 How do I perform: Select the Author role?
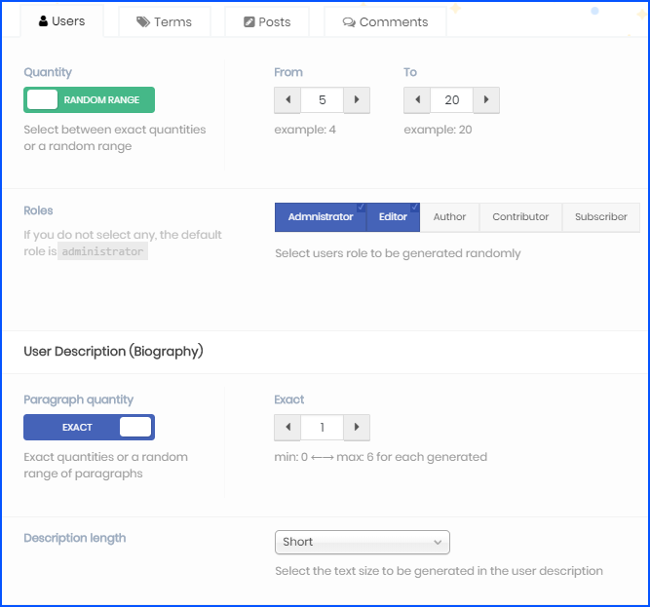[449, 217]
